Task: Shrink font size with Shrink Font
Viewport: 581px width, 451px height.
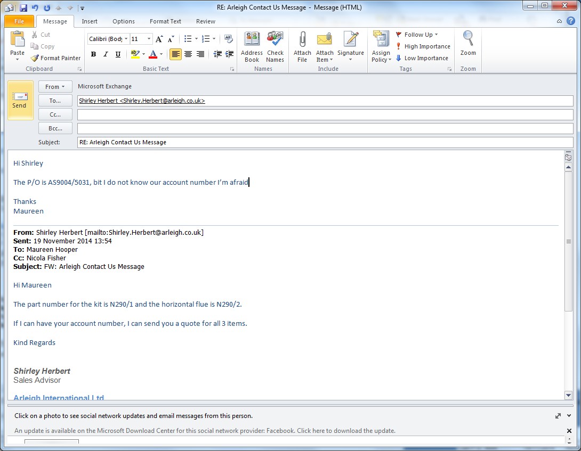Action: 171,39
